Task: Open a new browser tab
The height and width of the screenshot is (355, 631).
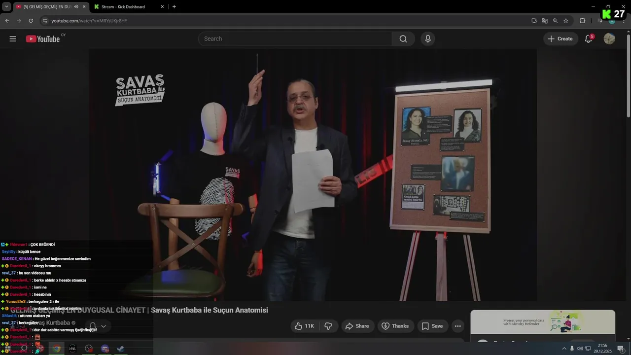Action: coord(174,7)
